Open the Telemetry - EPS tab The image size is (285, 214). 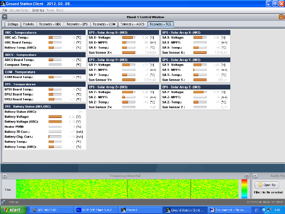click(x=77, y=24)
